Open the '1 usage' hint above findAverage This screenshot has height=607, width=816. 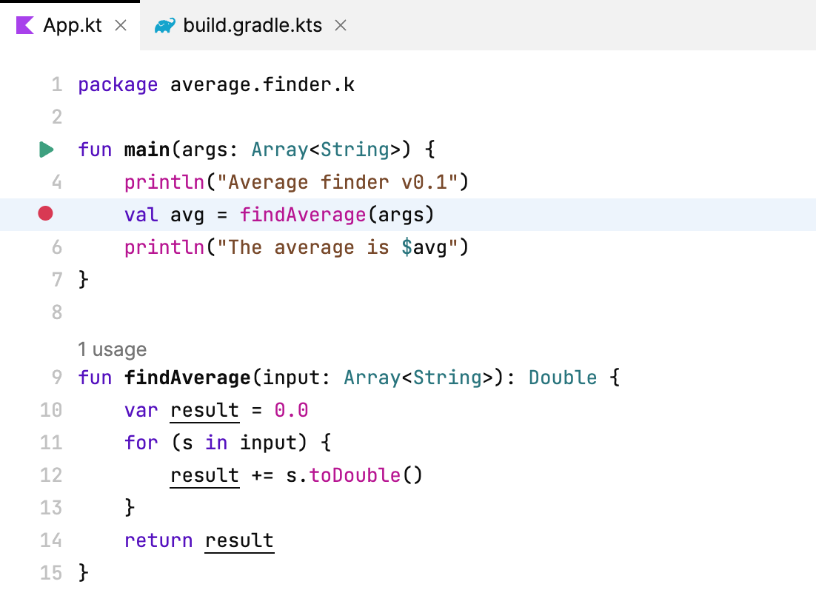coord(111,349)
